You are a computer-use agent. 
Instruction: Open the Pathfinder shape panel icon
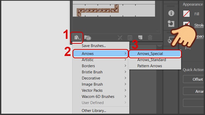coord(171,24)
